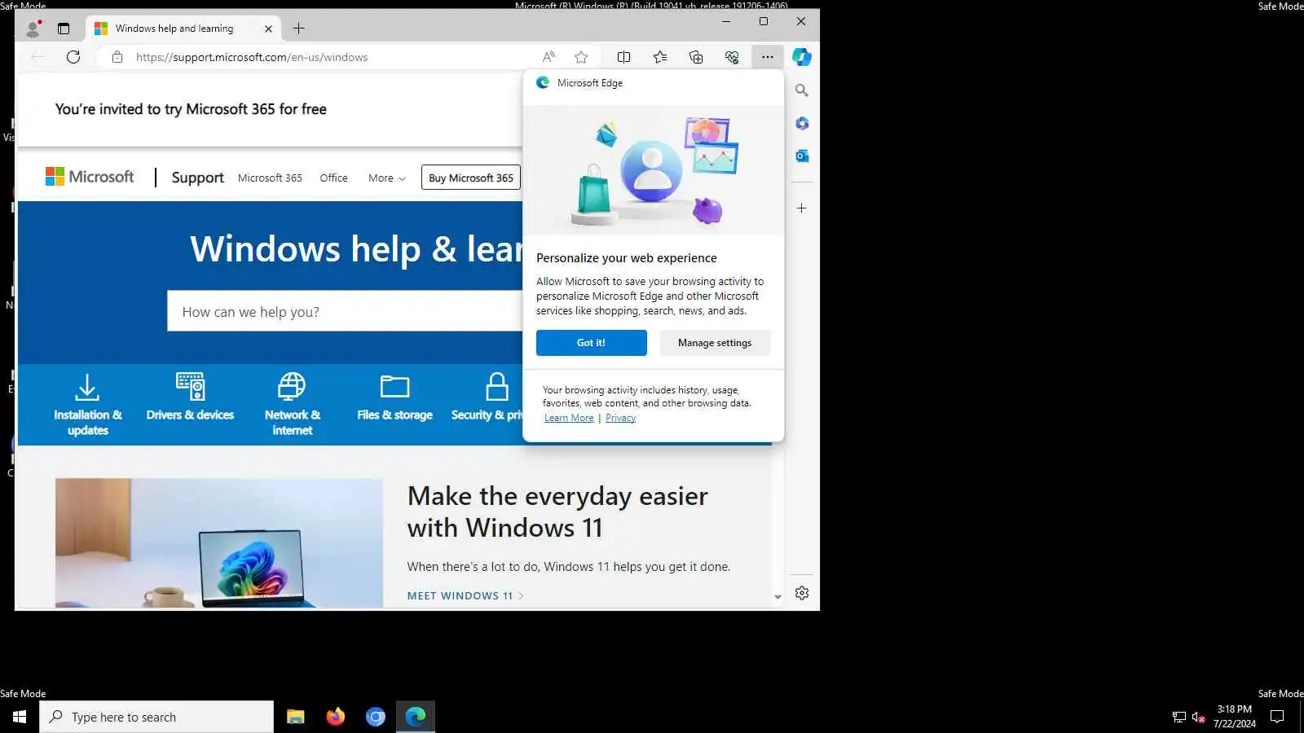Open a new tab with plus button
Viewport: 1304px width, 733px height.
click(x=299, y=29)
